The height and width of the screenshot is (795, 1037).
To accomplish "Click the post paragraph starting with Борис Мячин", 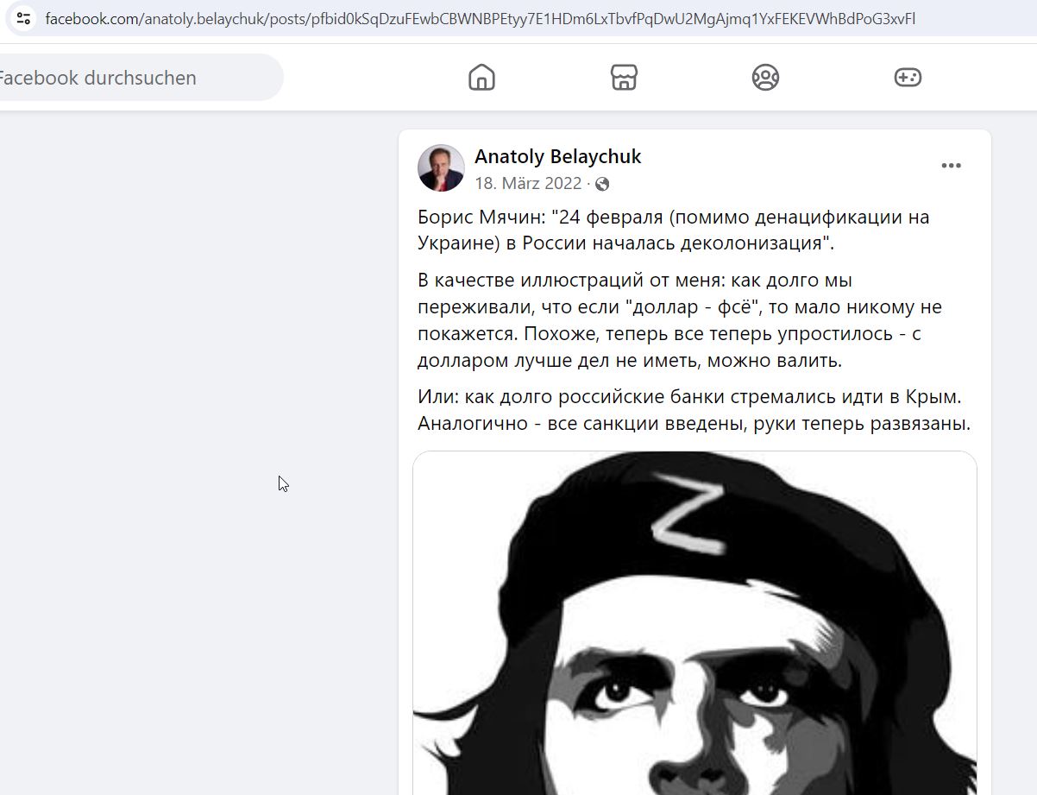I will tap(674, 230).
